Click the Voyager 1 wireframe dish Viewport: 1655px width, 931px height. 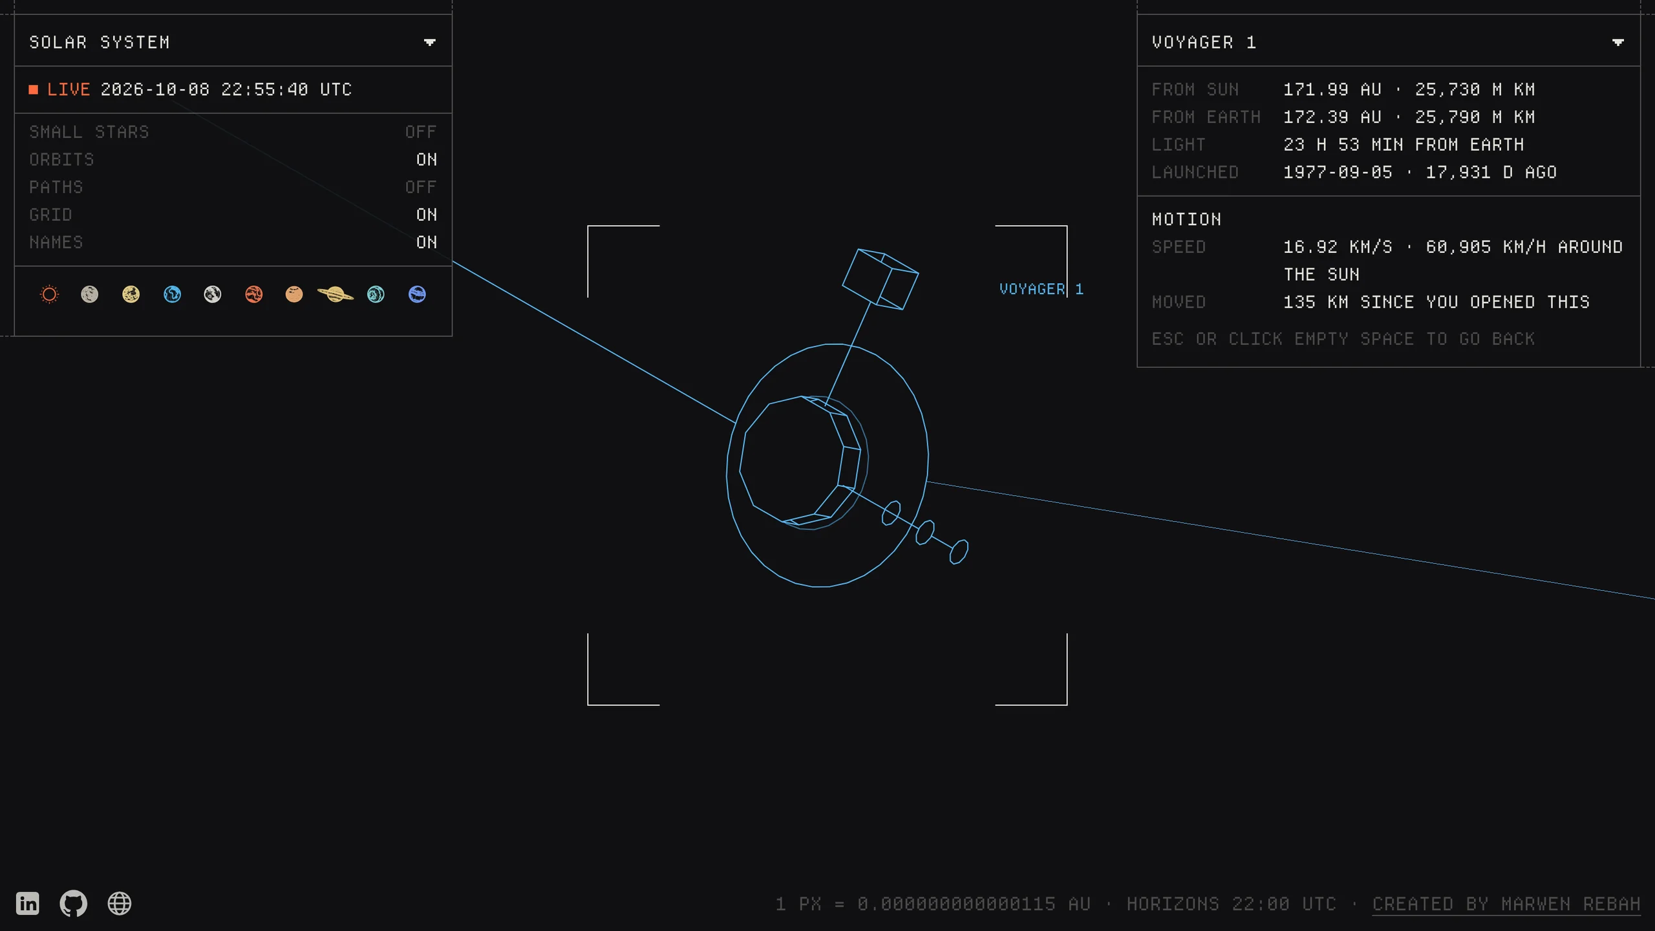pos(827,465)
